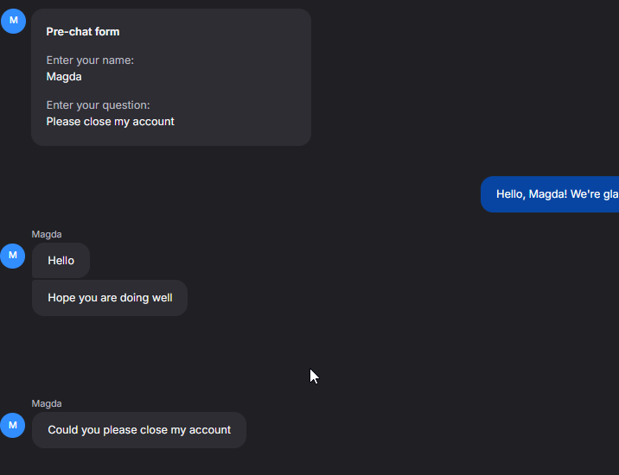Image resolution: width=619 pixels, height=475 pixels.
Task: Select the "Could you please close my account" bubble
Action: (x=139, y=430)
